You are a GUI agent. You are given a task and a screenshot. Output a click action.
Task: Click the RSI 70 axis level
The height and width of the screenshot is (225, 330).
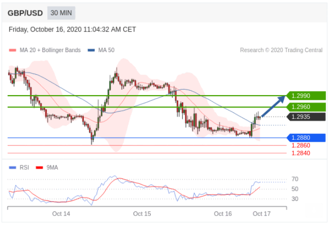(295, 179)
